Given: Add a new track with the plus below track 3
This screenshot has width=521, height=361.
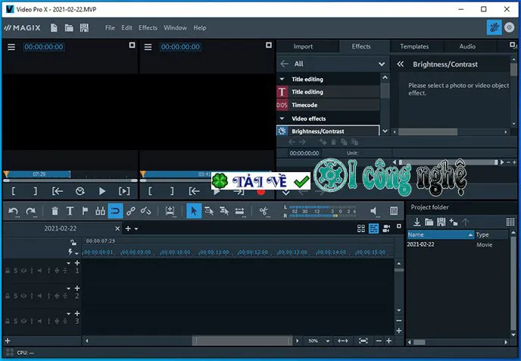Looking at the screenshot, I should tap(8, 341).
